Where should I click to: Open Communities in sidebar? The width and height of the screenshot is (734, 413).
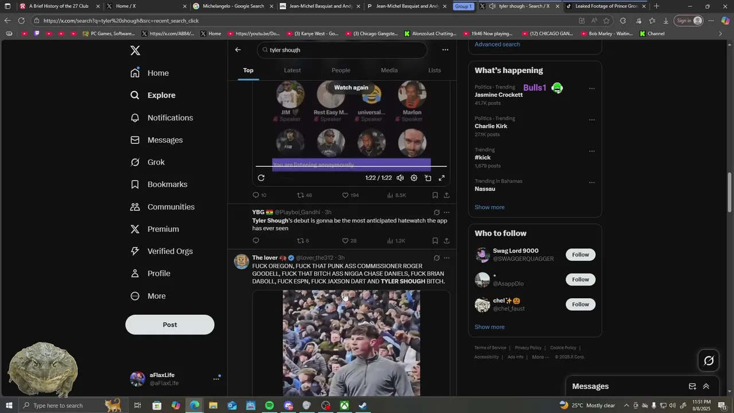point(162,206)
